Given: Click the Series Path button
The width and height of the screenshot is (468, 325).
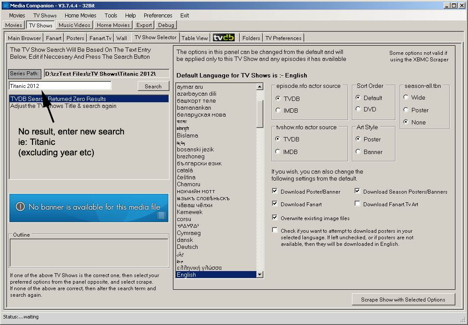Looking at the screenshot, I should tap(24, 74).
